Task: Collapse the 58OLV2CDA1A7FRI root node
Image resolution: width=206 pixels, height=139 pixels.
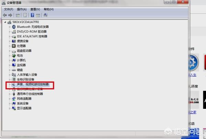Action: (x=5, y=22)
